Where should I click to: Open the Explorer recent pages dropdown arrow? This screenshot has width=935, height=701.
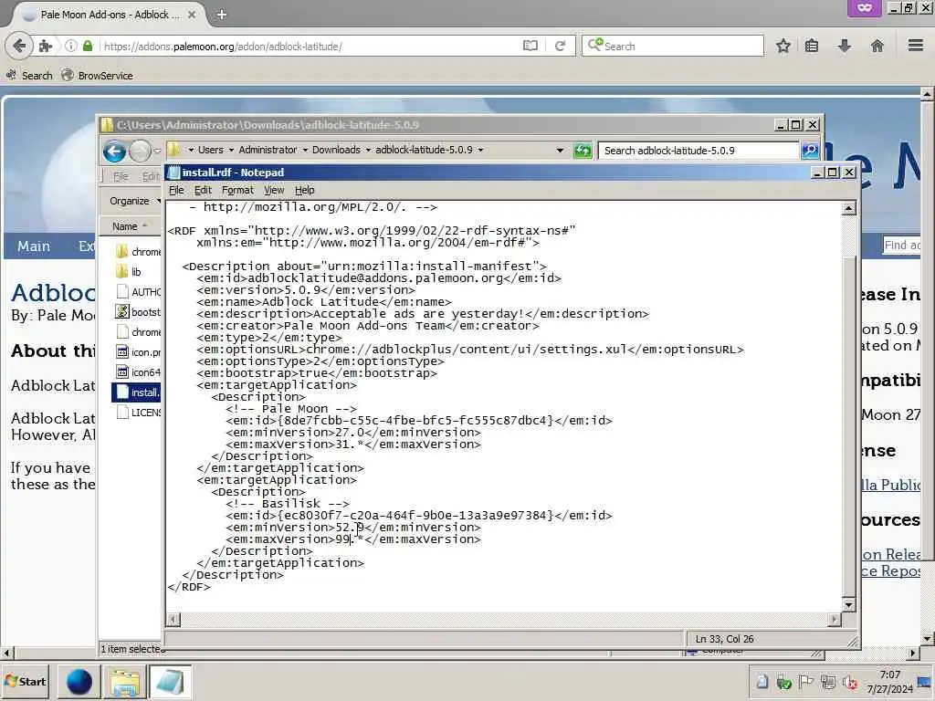(x=157, y=151)
